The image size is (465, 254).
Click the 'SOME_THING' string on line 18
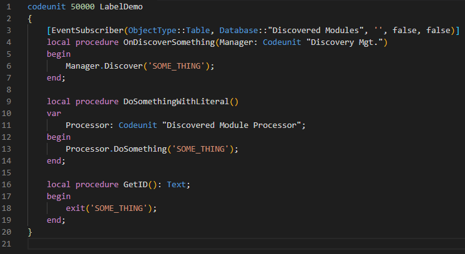(119, 208)
